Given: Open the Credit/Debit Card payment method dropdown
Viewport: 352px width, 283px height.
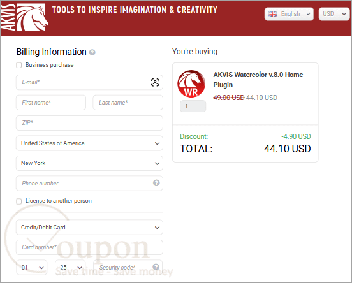Looking at the screenshot, I should tap(89, 228).
